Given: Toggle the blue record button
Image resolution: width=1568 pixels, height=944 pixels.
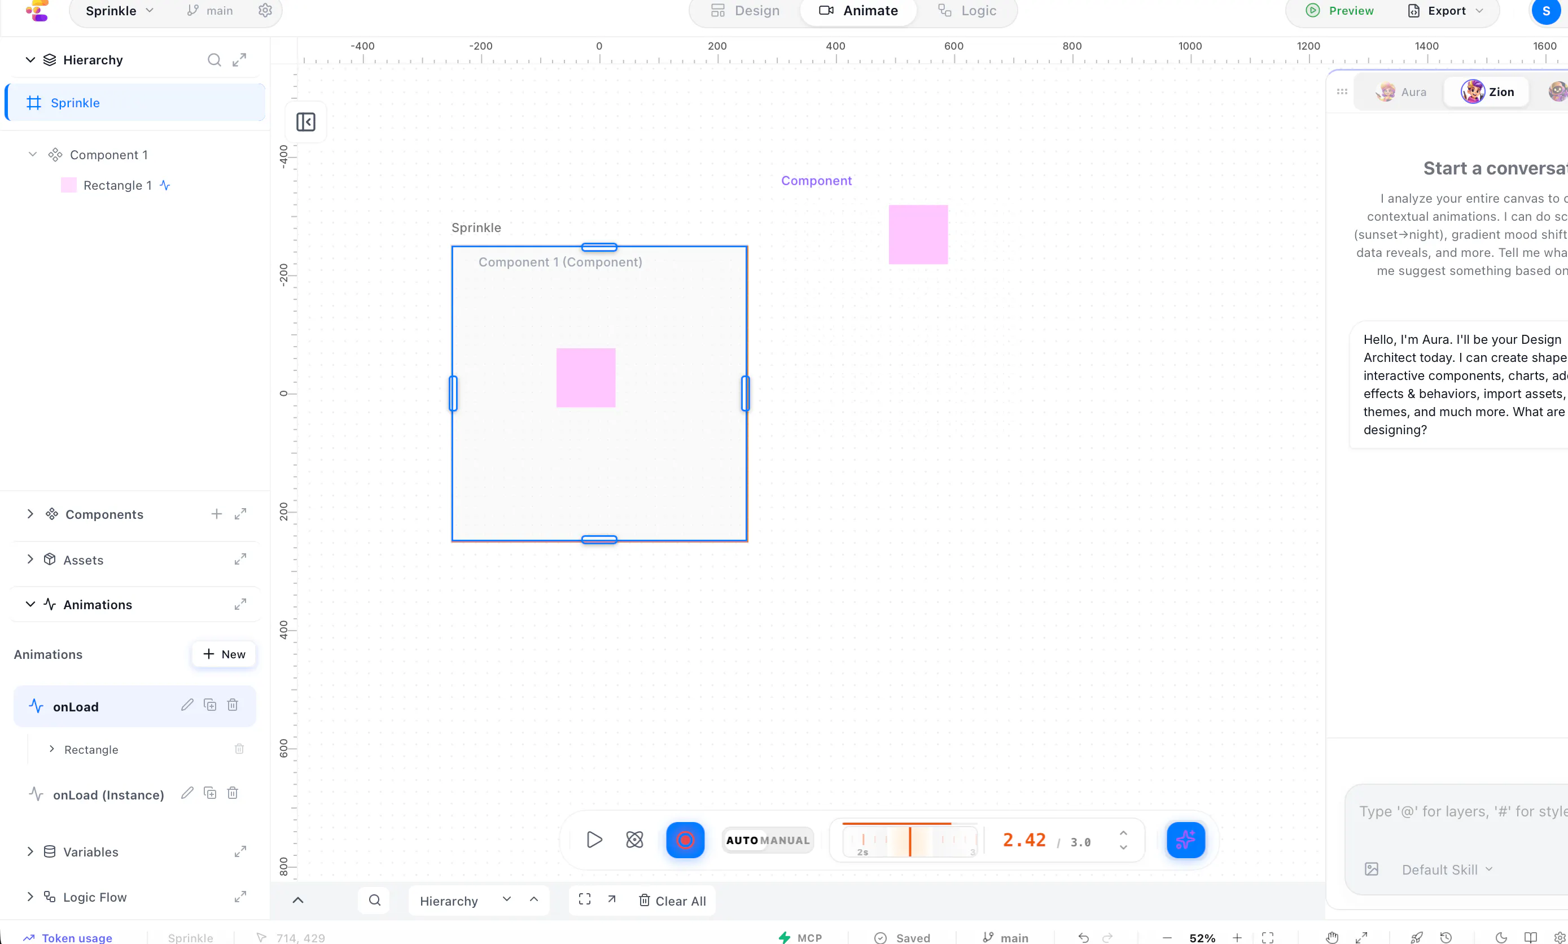Looking at the screenshot, I should 685,840.
